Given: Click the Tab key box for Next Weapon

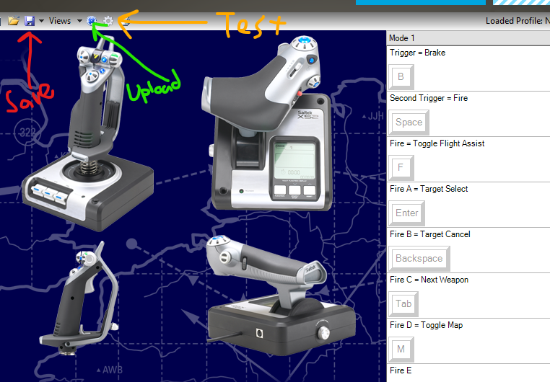Looking at the screenshot, I should (403, 304).
